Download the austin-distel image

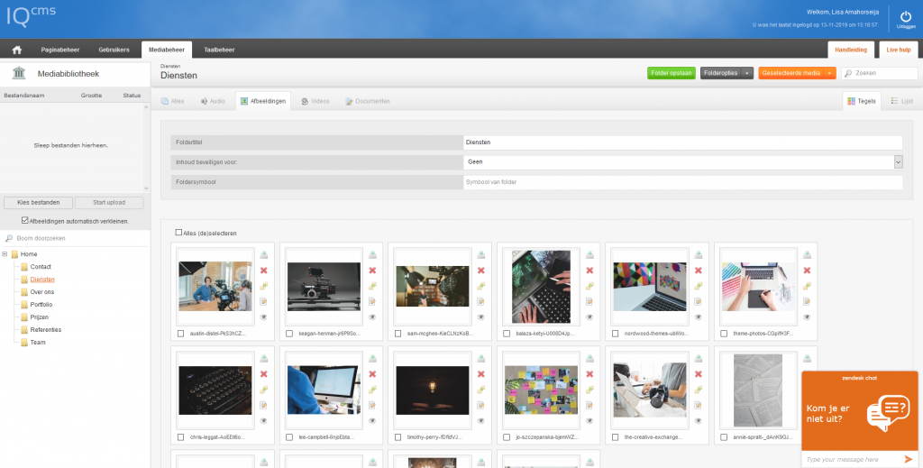pyautogui.click(x=264, y=255)
